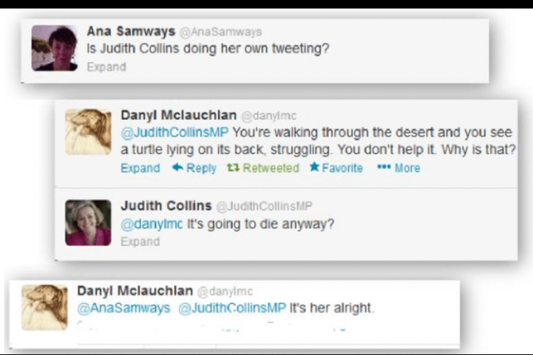Click the reply arrow icon on Danyl's tweet
The height and width of the screenshot is (355, 533).
[178, 167]
